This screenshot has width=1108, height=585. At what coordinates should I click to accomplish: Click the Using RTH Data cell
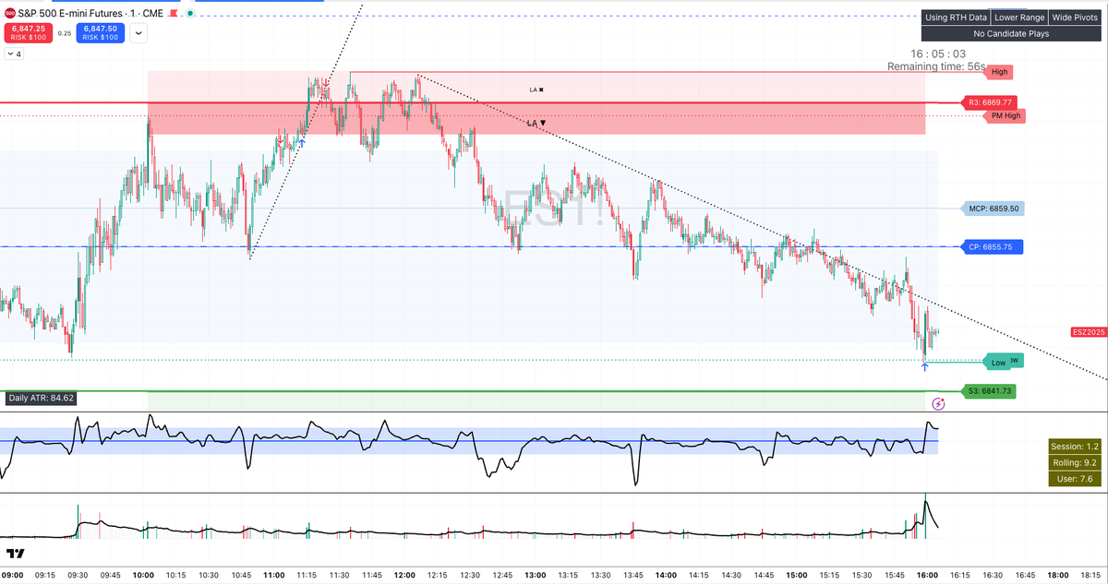pos(956,18)
